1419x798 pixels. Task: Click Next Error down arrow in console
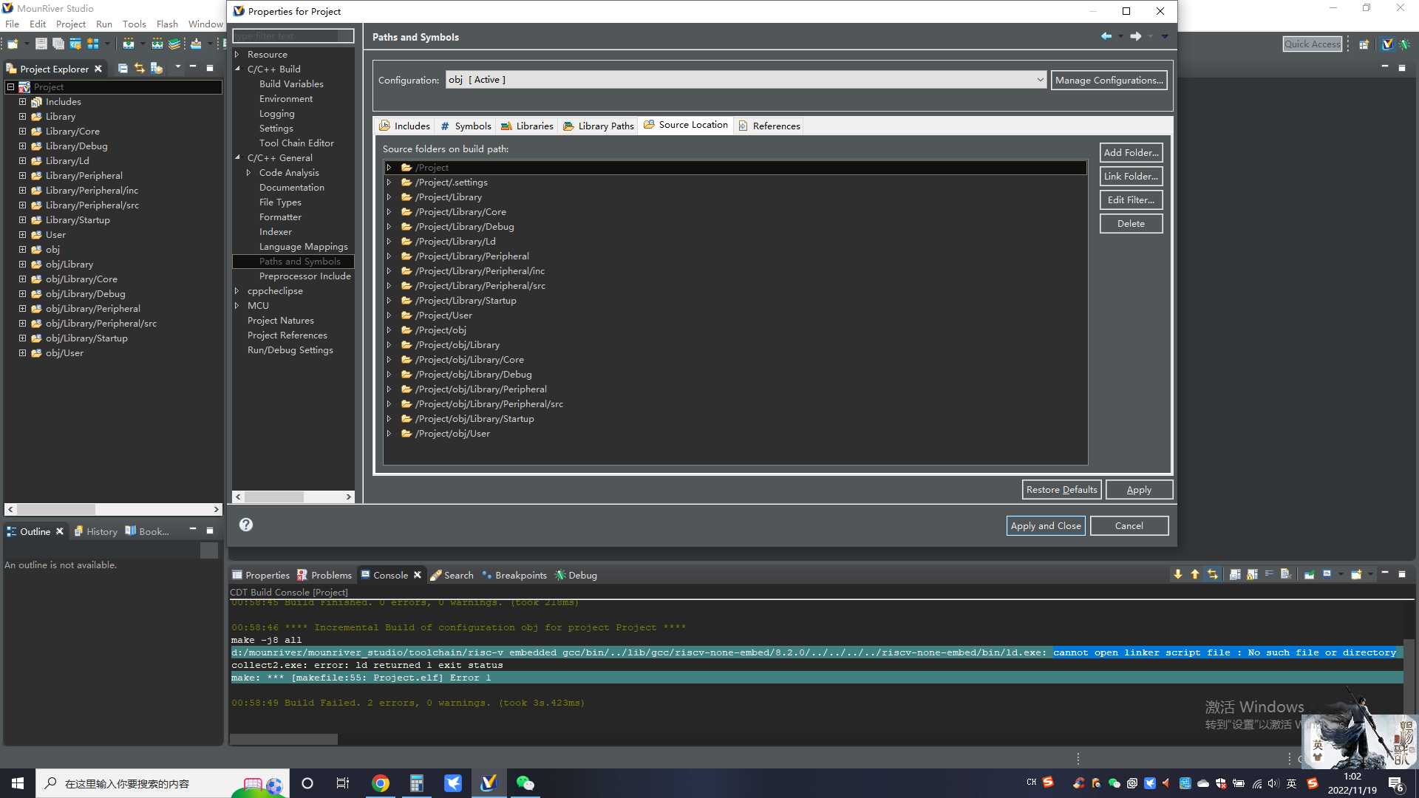coord(1177,575)
